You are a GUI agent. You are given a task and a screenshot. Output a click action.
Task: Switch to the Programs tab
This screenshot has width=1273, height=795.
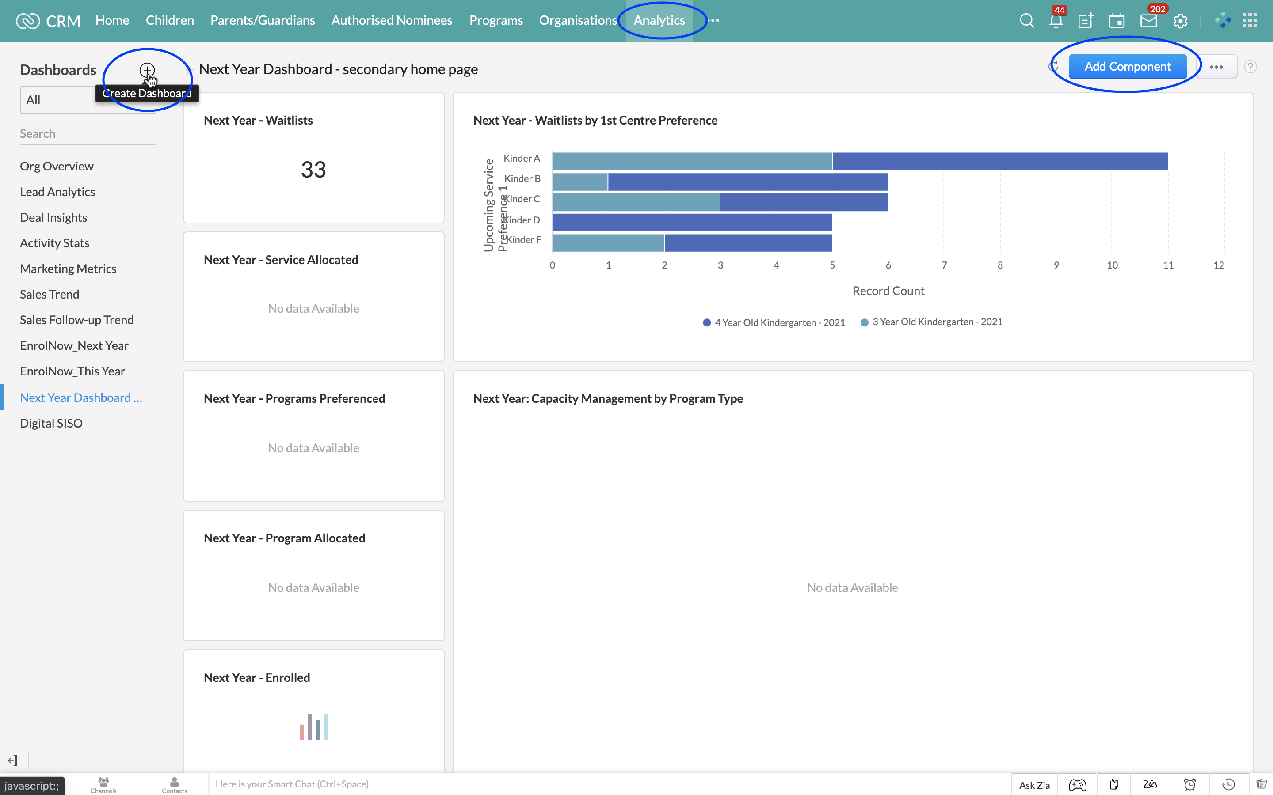(495, 20)
